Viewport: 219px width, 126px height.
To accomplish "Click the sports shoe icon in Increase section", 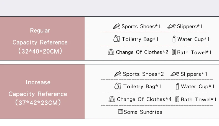I will point(118,74).
